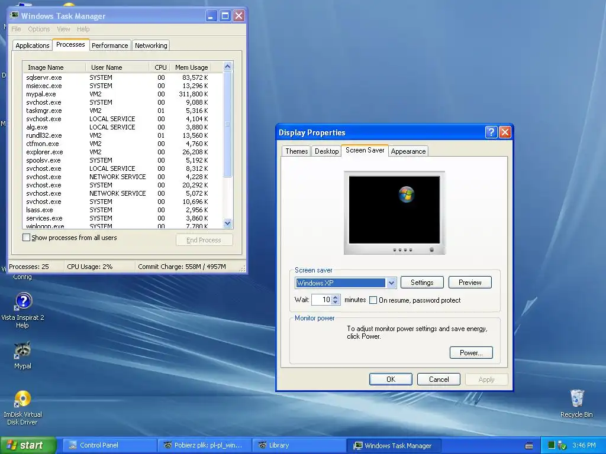Select the msiexec.exe process row

pyautogui.click(x=117, y=86)
